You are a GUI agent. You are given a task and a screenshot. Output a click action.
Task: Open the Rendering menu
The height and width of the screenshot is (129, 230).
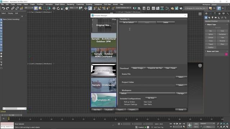[x=70, y=4]
